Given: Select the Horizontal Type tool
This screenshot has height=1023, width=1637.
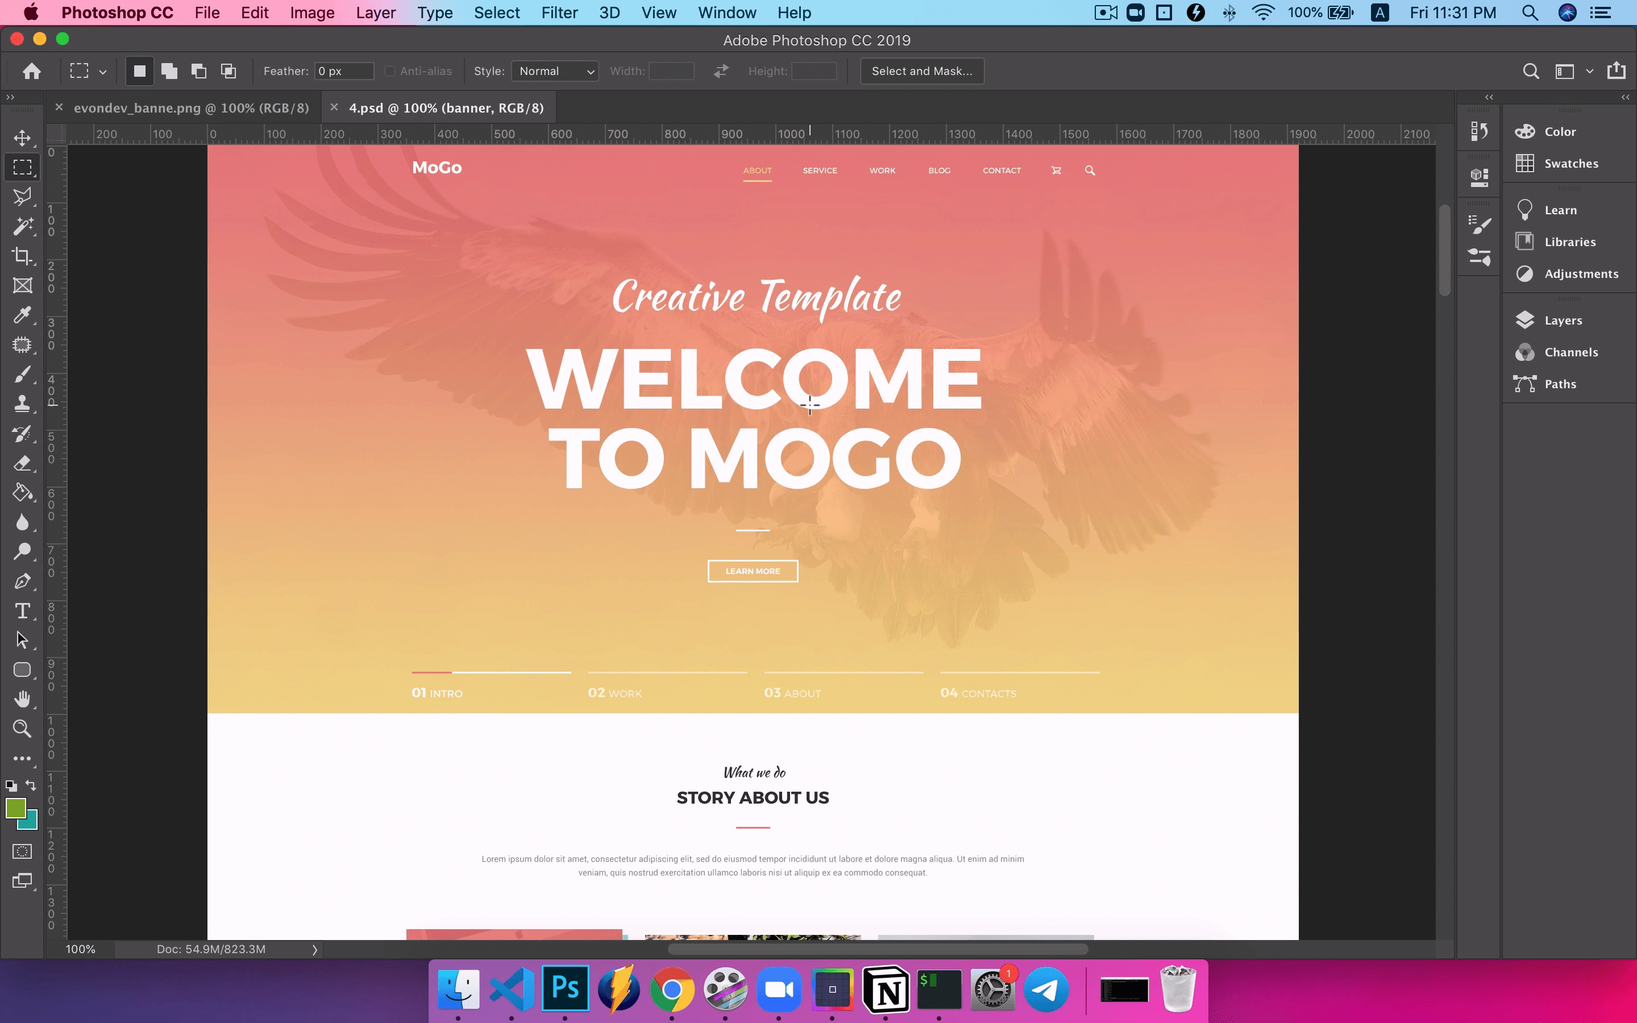Looking at the screenshot, I should 22,611.
